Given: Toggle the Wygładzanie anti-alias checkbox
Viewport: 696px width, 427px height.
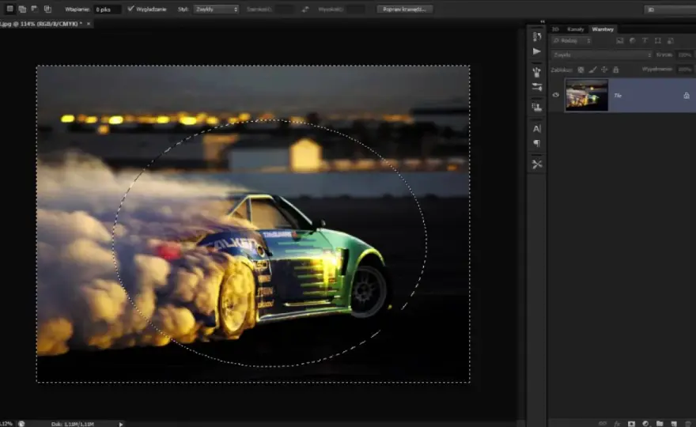Looking at the screenshot, I should click(130, 9).
